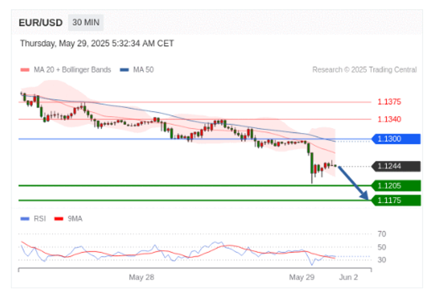Click the Jun 2 date axis label
The width and height of the screenshot is (439, 300).
pos(348,277)
